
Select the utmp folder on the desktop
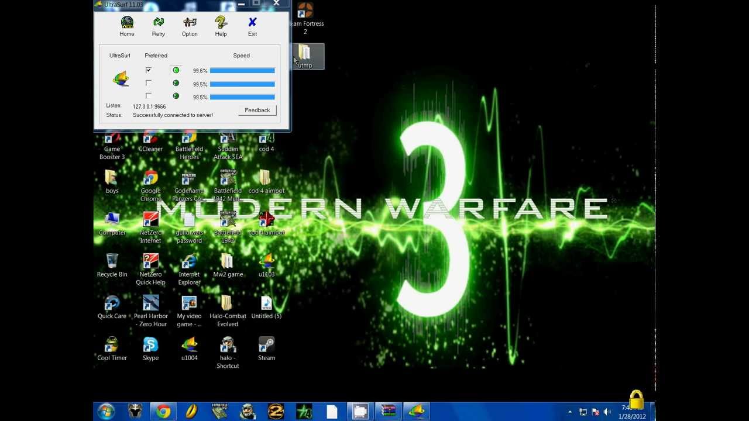tap(305, 57)
